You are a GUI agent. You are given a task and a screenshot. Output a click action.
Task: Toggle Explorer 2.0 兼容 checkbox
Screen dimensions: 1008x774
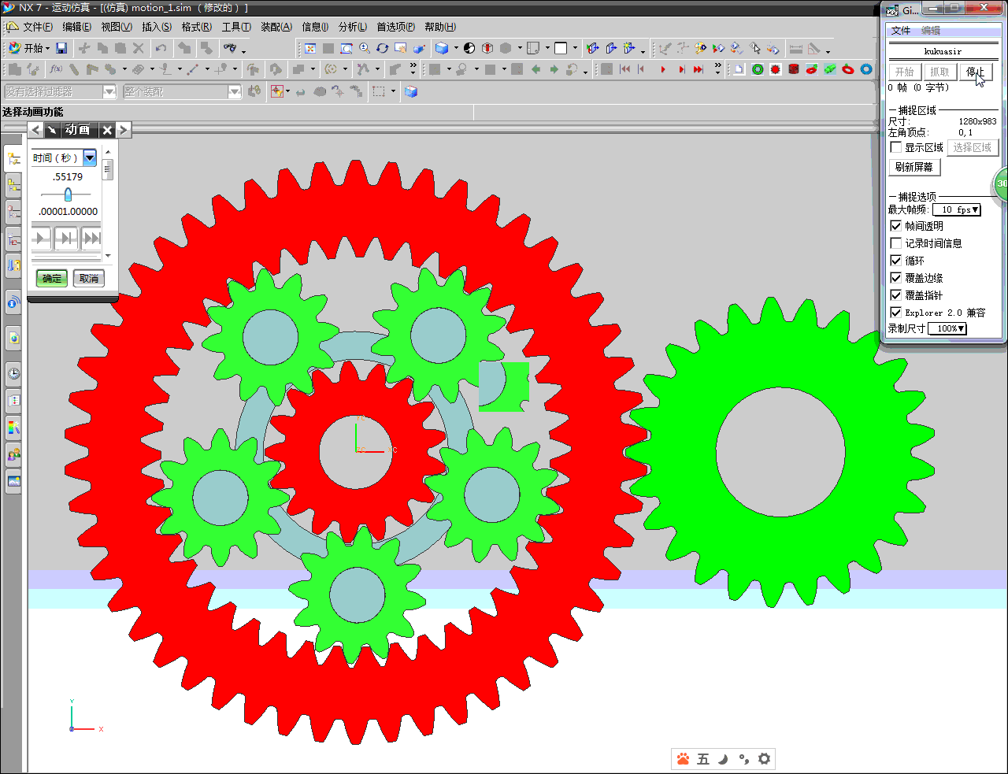(896, 313)
